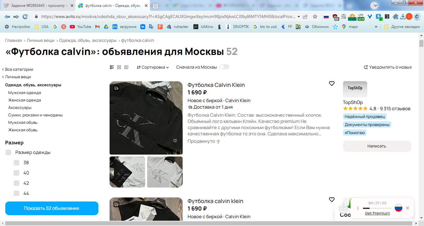The image size is (424, 226).
Task: Toggle 'Сначала из Москвы' switch
Action: pyautogui.click(x=224, y=67)
